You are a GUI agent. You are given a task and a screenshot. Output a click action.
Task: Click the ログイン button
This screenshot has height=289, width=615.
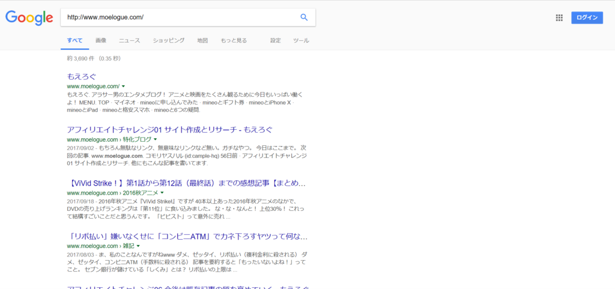coord(587,17)
